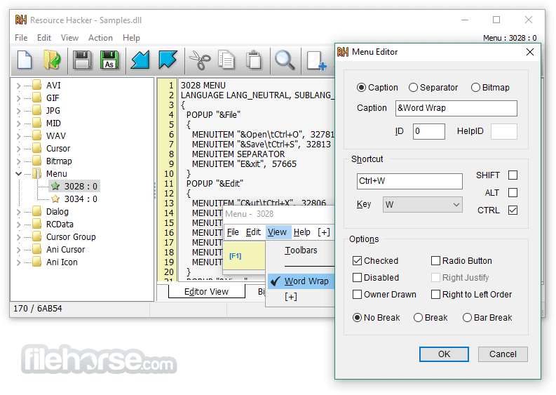Expand the Ani Icon tree node

(19, 262)
